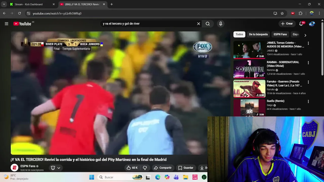Open Microsoft Teams from taskbar
Viewport: 324px width, 182px height.
(x=176, y=177)
